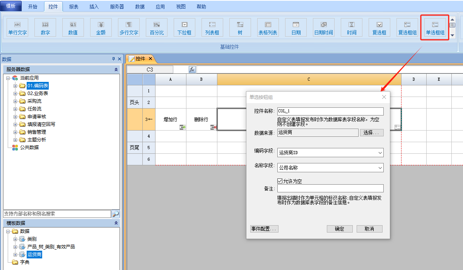Click the 确定 button
Screen dimensions: 463x270
339,229
